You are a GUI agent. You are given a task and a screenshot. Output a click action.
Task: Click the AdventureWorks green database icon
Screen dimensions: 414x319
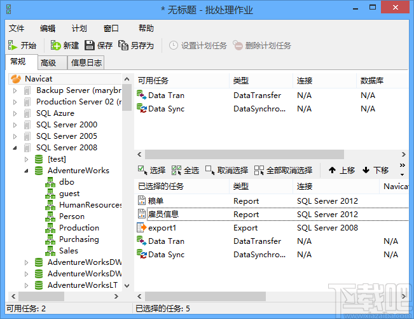pos(39,171)
